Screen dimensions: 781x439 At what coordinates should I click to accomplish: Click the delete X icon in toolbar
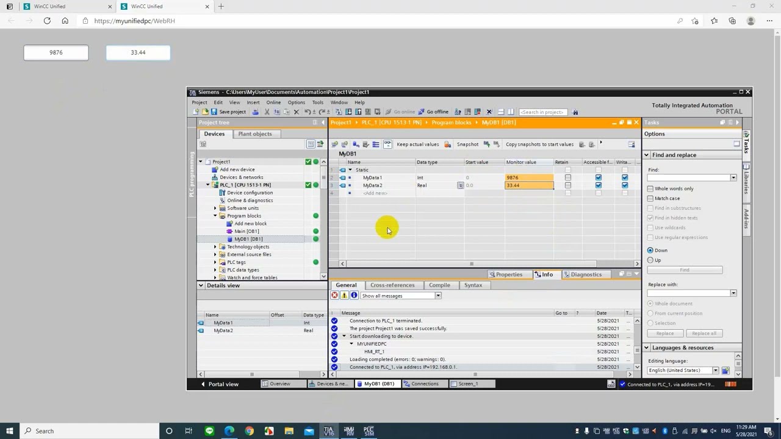[297, 112]
